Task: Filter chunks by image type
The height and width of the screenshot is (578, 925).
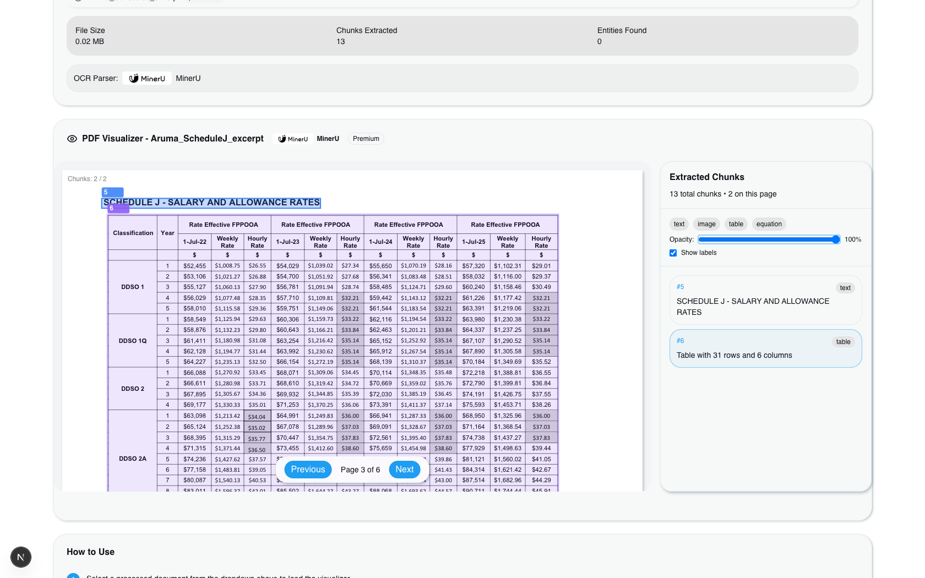Action: [x=706, y=224]
